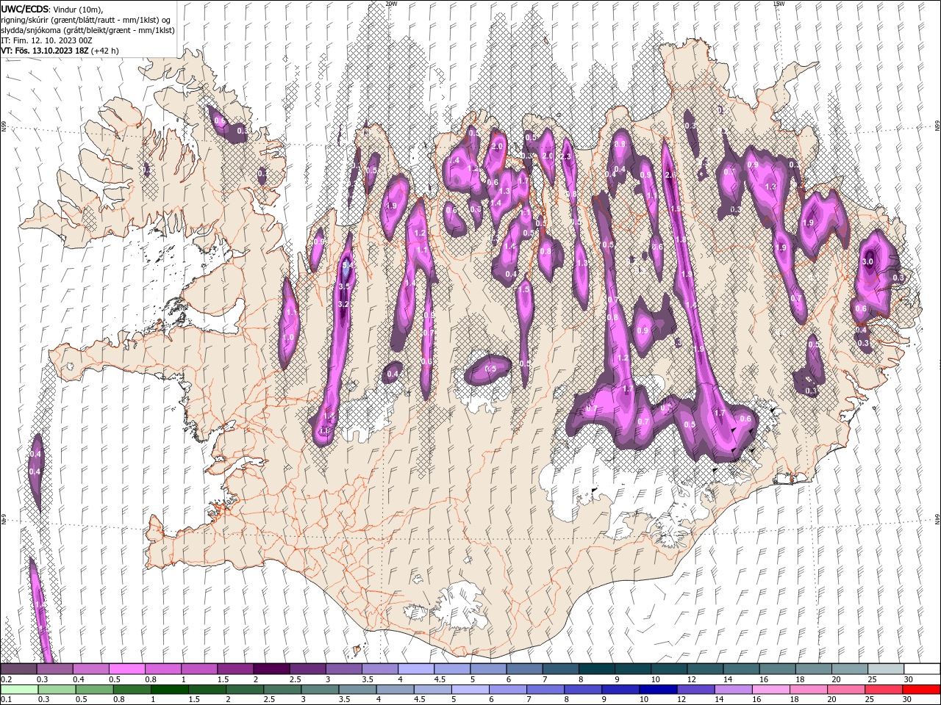The height and width of the screenshot is (705, 941).
Task: Pick the upper legend swatch beginning at 6
Action: coord(523,669)
